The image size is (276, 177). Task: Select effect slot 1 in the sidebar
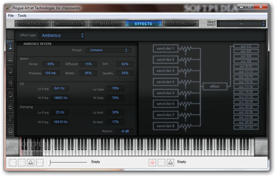click(x=10, y=46)
